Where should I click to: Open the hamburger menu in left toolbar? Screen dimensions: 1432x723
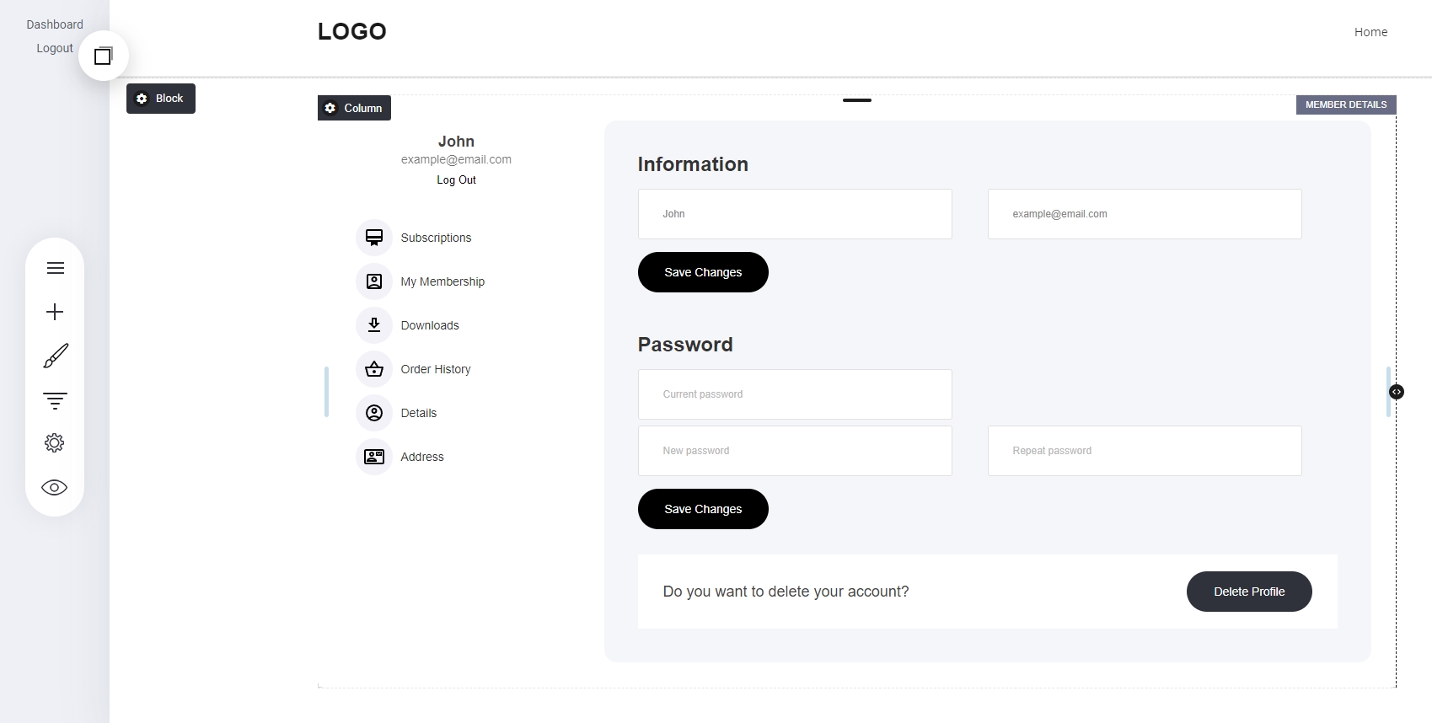pyautogui.click(x=55, y=268)
